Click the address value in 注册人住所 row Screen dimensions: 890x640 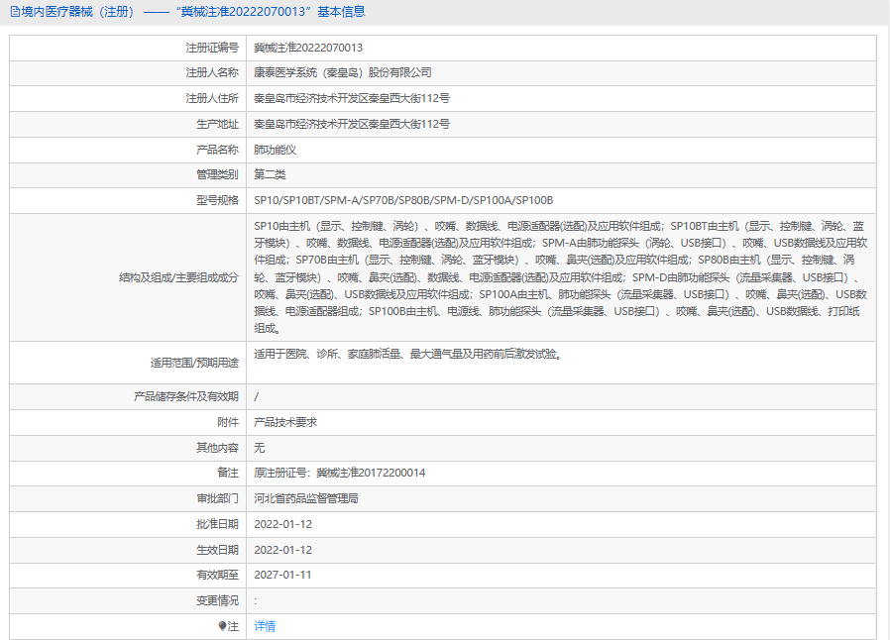pyautogui.click(x=352, y=98)
